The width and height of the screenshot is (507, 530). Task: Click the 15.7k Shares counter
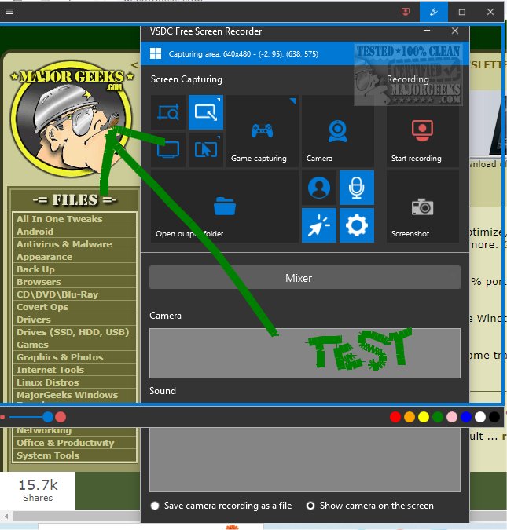coord(38,491)
